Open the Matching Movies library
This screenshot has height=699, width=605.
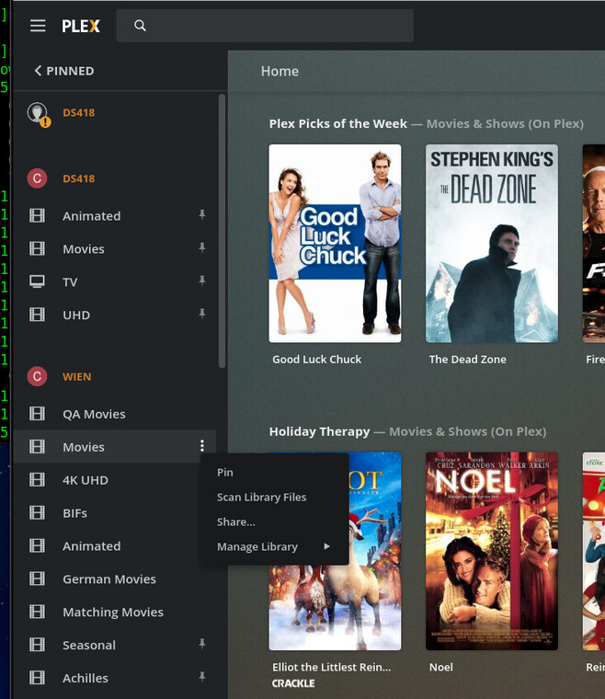[115, 612]
